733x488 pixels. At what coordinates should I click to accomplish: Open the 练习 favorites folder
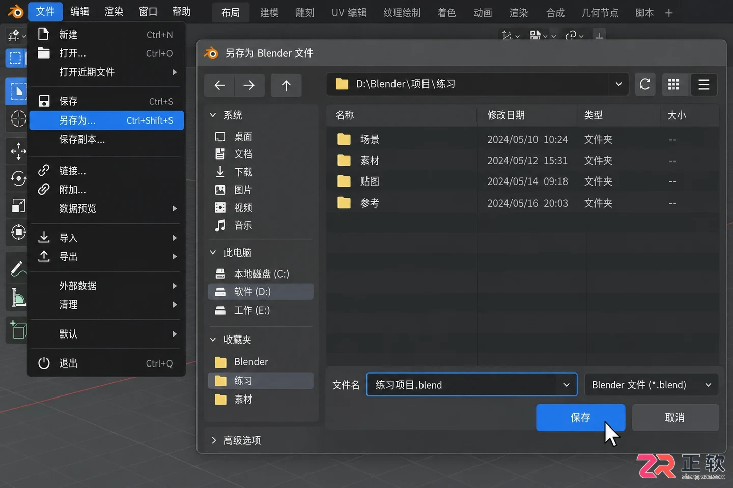tap(261, 381)
